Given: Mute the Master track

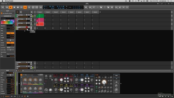Looking at the screenshot, I should (x=31, y=66).
